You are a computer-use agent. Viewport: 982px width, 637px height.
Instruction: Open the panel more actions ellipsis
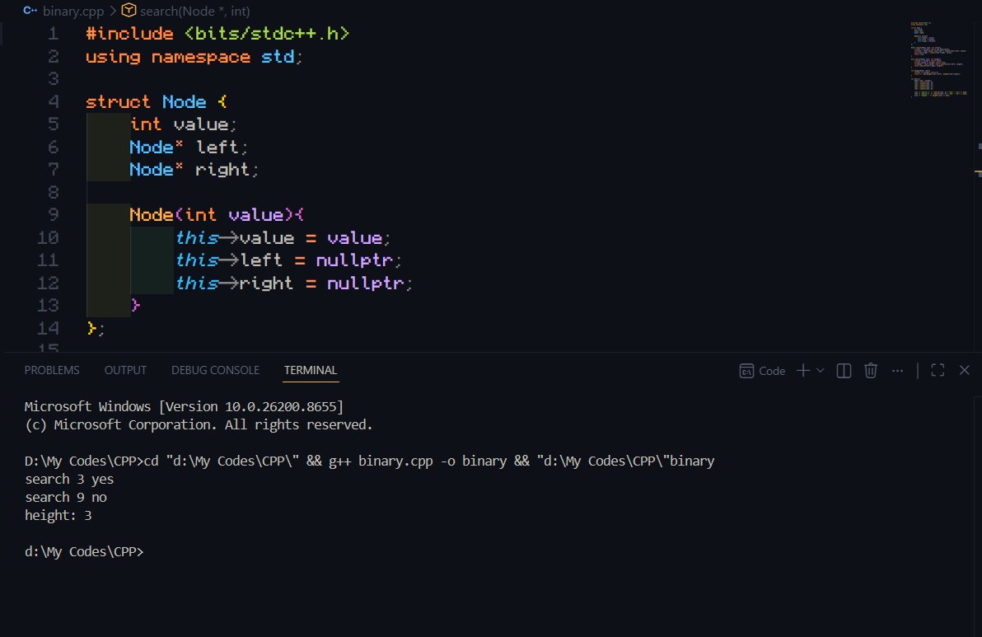pyautogui.click(x=897, y=371)
